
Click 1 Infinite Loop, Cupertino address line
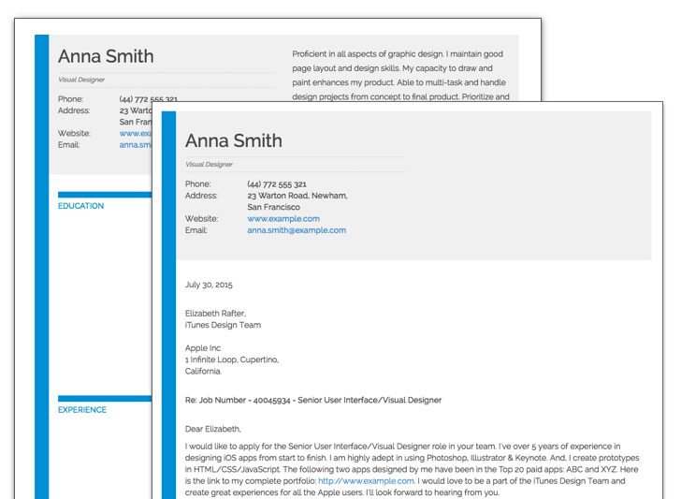pyautogui.click(x=232, y=360)
